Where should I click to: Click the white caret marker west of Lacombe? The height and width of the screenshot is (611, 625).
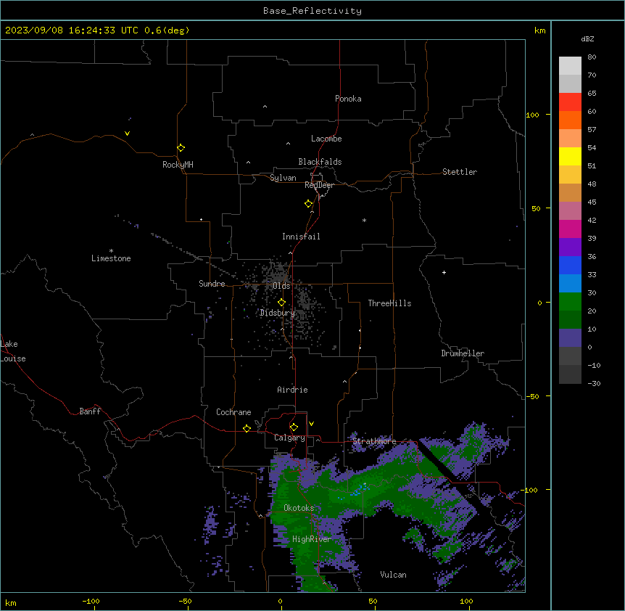coord(288,143)
